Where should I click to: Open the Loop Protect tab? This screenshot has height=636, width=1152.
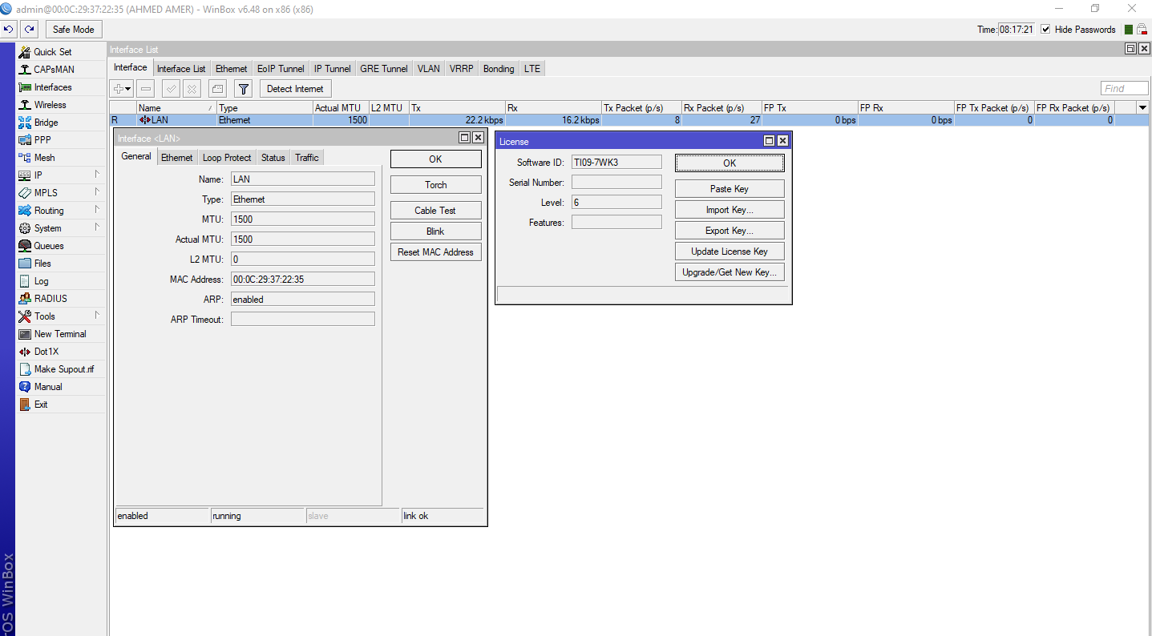tap(226, 158)
